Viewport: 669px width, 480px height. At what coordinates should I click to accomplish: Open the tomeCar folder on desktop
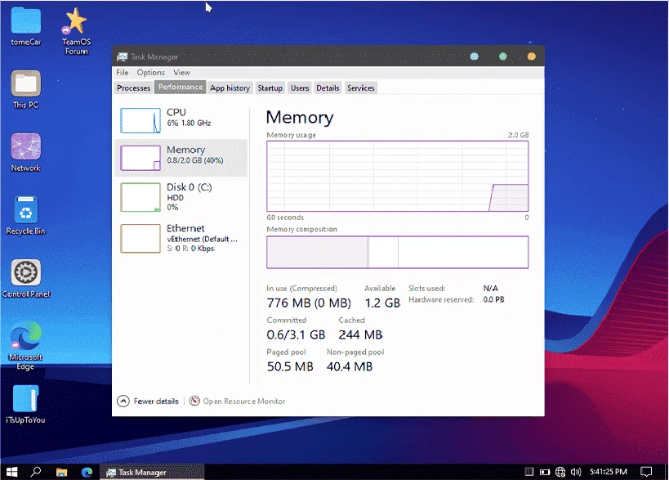tap(26, 26)
